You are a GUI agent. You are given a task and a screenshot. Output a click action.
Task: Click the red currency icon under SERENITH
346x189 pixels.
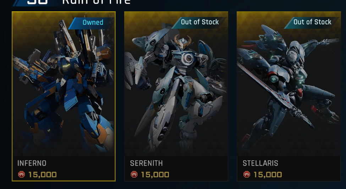point(134,174)
